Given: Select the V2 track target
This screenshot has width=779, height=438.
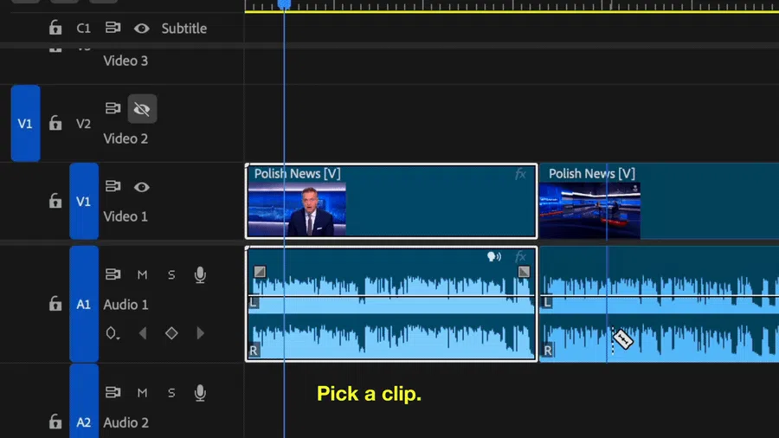Looking at the screenshot, I should click(83, 124).
